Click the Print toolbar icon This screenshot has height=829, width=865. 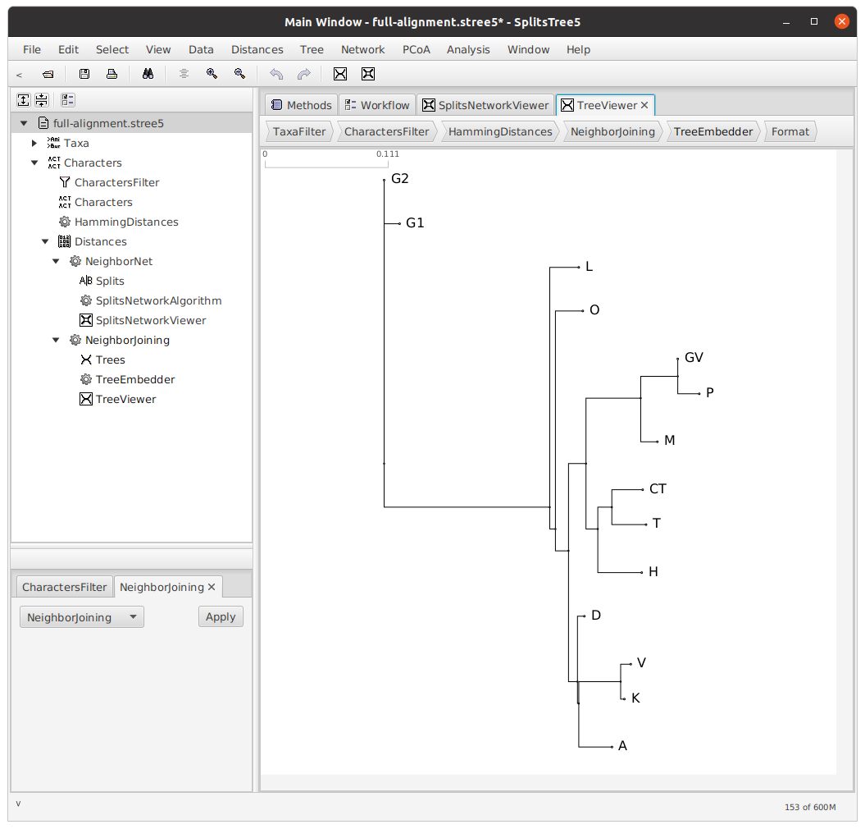112,74
